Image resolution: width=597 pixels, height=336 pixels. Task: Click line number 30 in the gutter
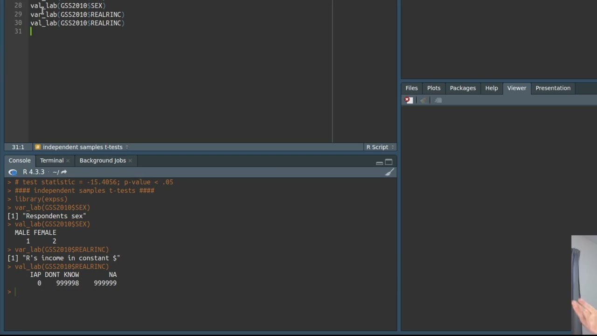click(x=18, y=23)
